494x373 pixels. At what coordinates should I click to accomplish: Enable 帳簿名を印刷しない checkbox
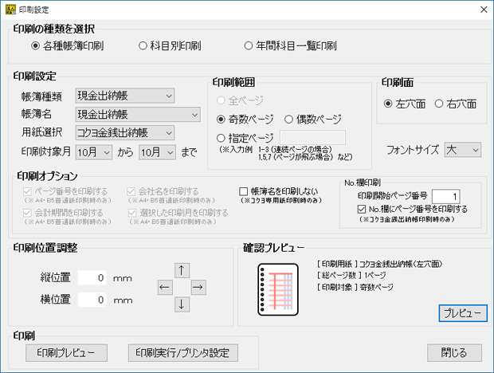click(x=244, y=192)
